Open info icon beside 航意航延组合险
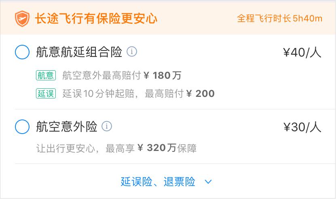The height and width of the screenshot is (199, 336). pyautogui.click(x=132, y=52)
